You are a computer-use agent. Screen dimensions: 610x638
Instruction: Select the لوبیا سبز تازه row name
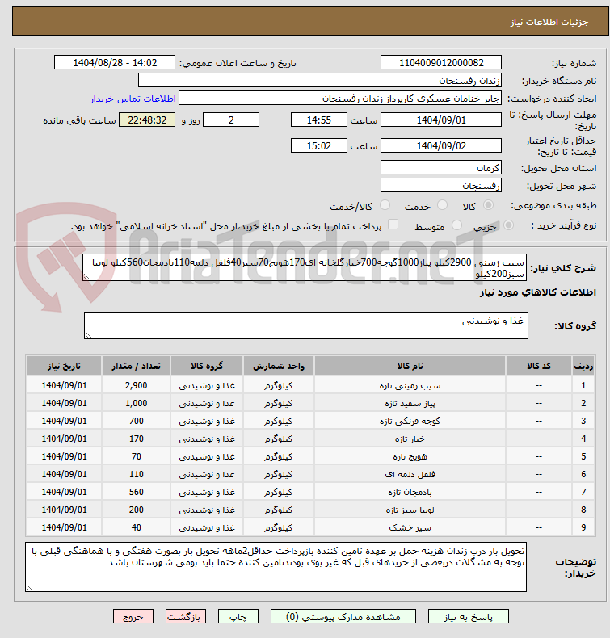pos(410,510)
